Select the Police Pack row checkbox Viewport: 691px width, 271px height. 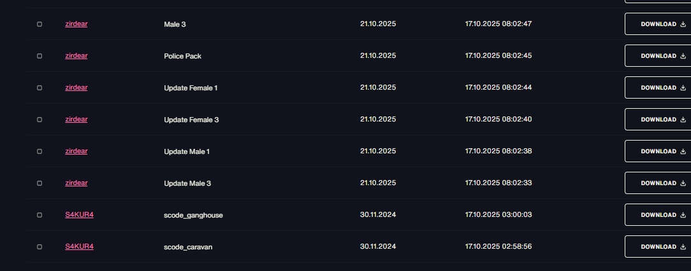pos(40,56)
